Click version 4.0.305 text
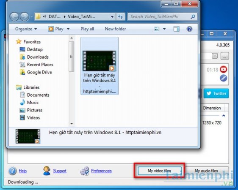 [223, 45]
